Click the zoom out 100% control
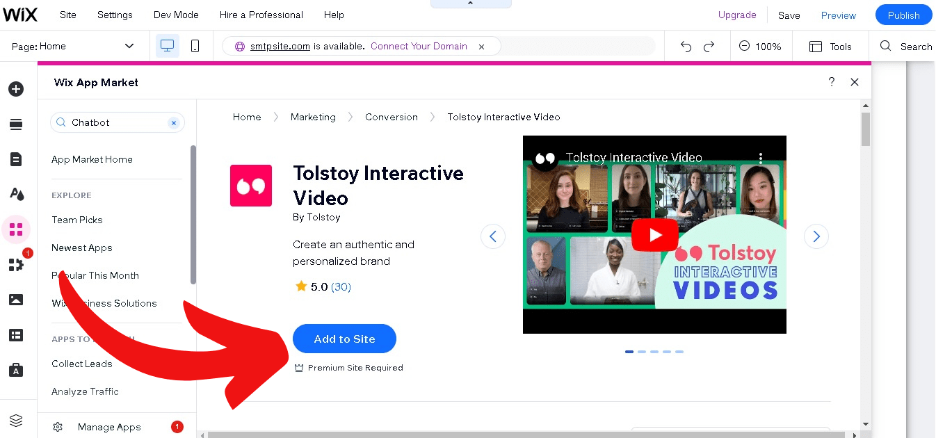Viewport: 936px width, 438px height. coord(760,47)
